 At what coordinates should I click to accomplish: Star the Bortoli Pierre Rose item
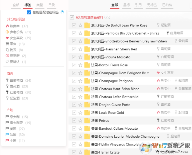80,65
